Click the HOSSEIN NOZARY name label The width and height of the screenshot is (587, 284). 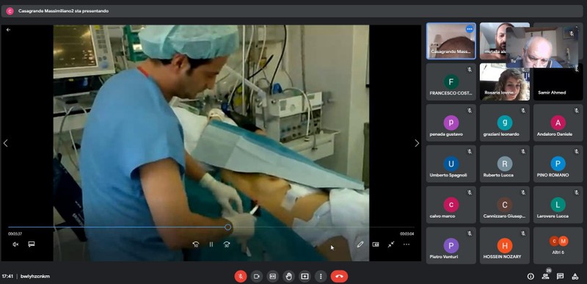[502, 257]
